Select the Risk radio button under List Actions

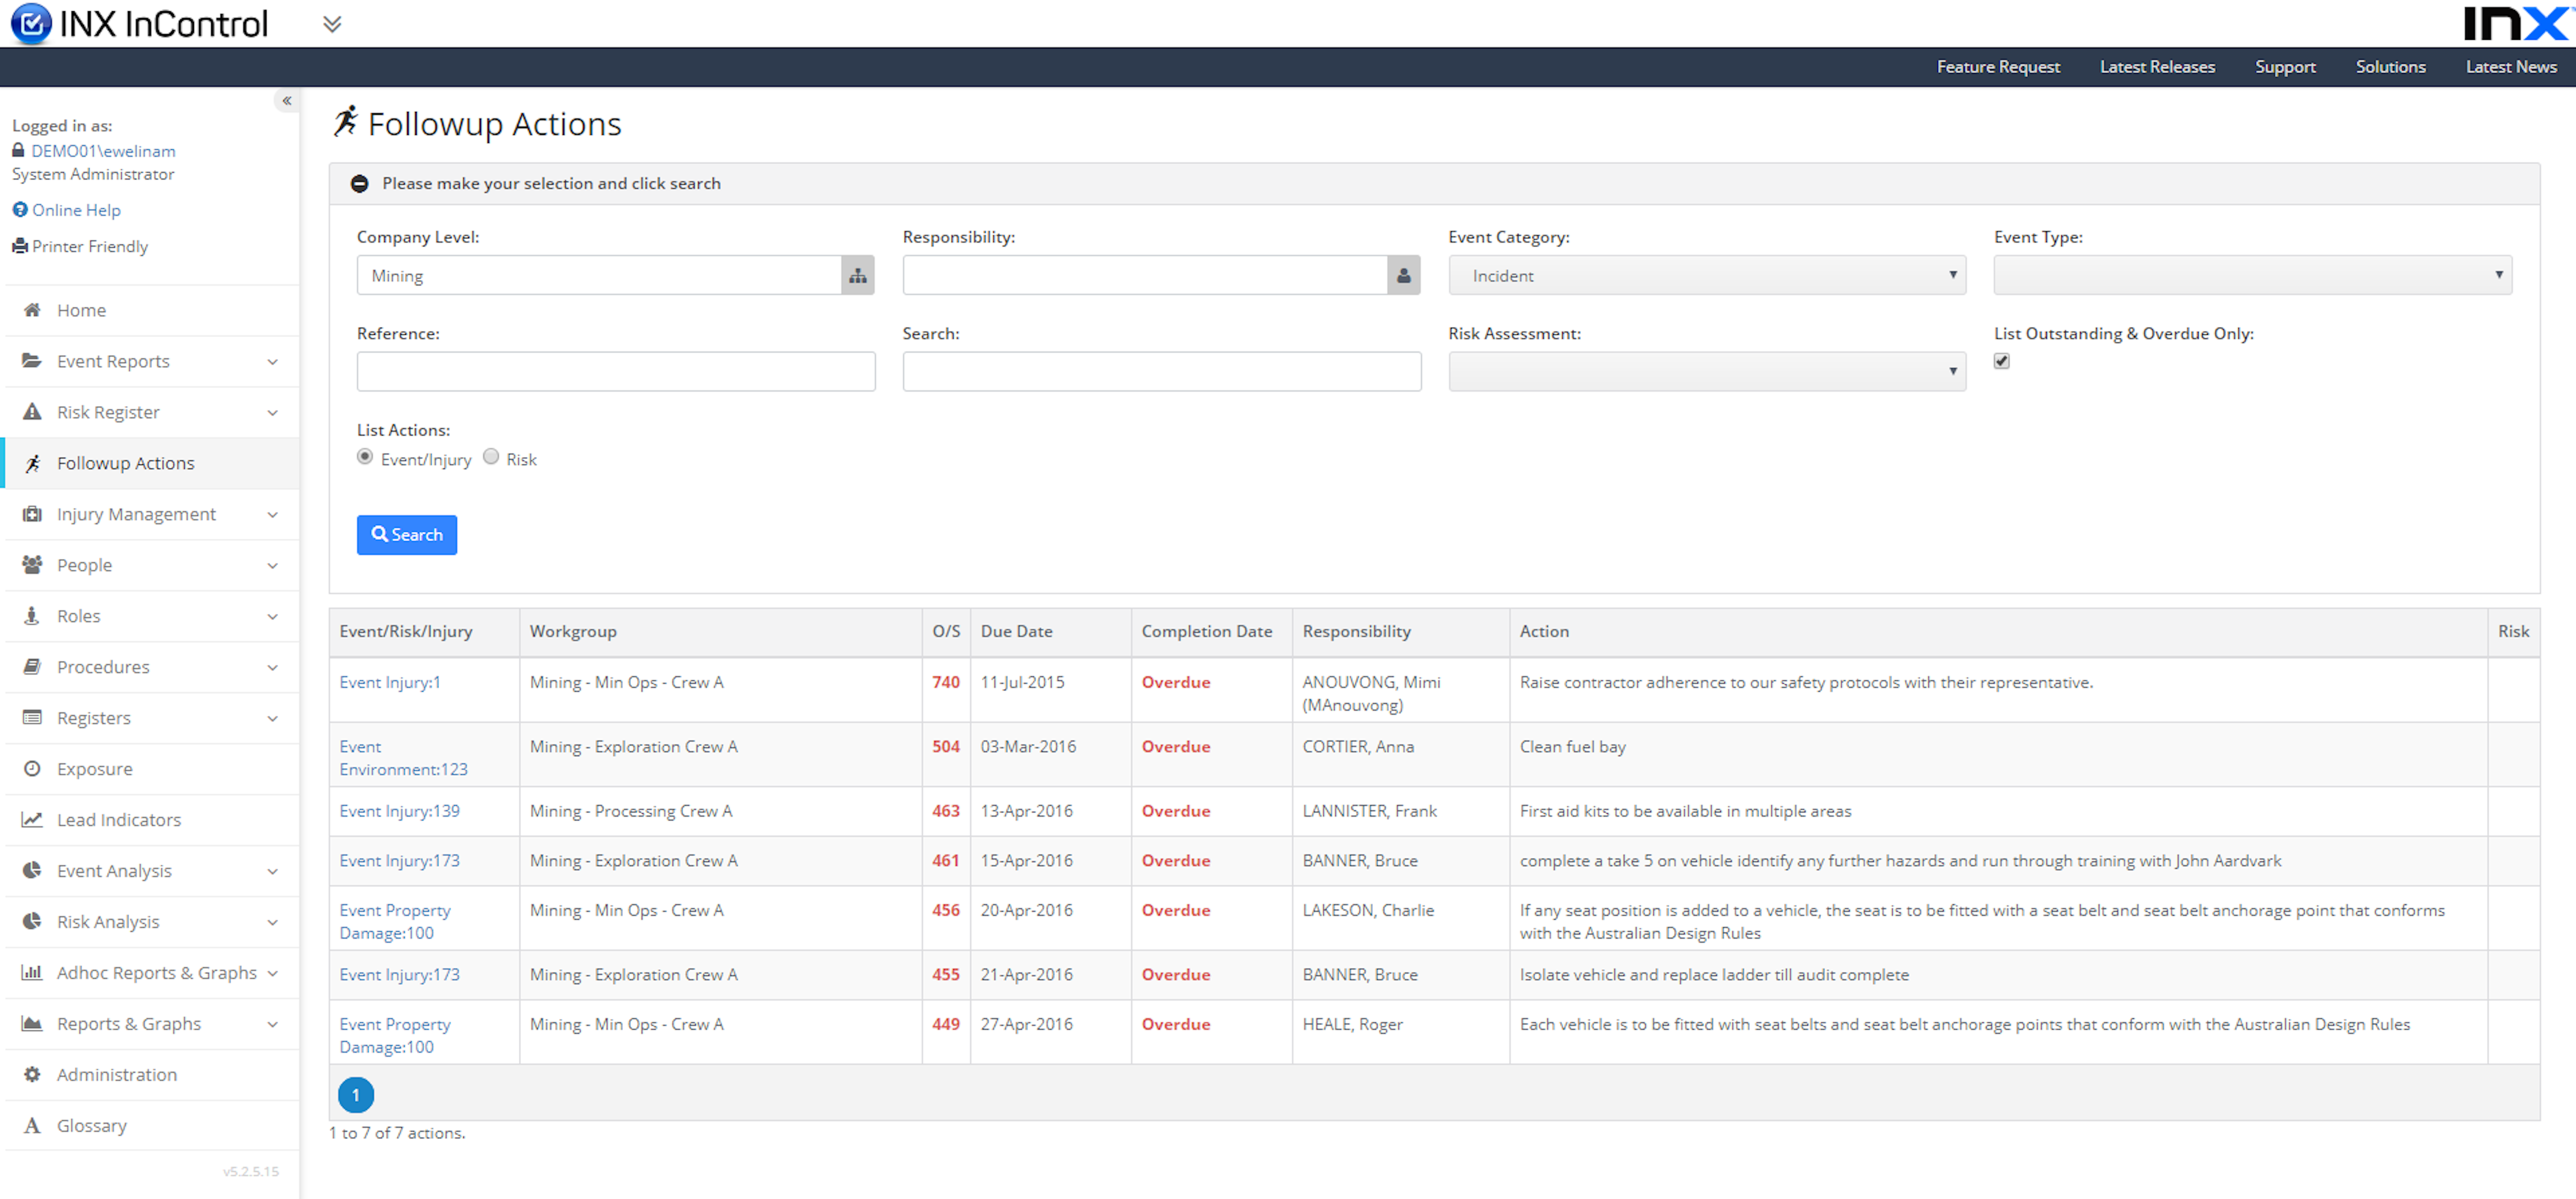[491, 456]
